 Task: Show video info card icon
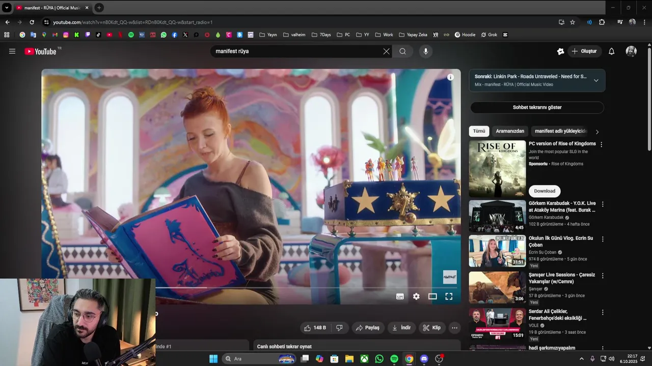pos(450,77)
